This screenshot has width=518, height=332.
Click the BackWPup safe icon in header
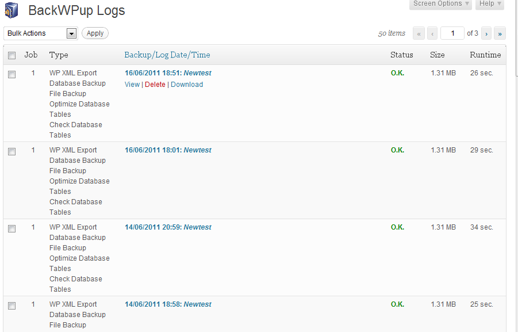(x=11, y=10)
